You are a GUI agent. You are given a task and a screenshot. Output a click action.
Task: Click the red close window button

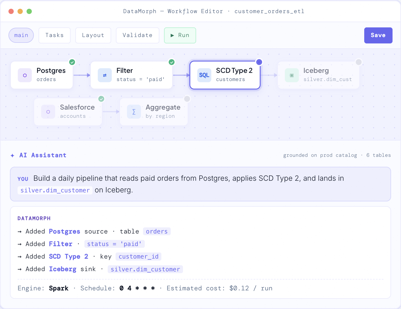(x=11, y=11)
